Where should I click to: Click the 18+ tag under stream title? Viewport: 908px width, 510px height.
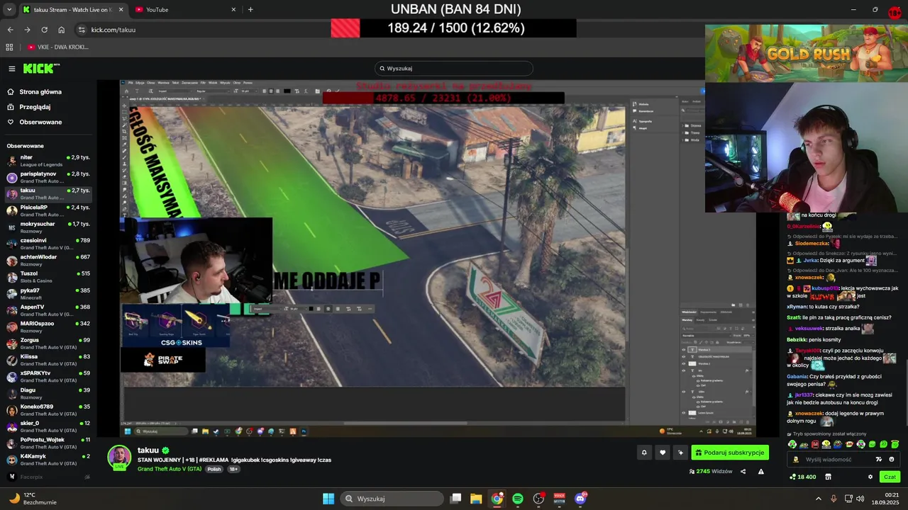tap(233, 469)
